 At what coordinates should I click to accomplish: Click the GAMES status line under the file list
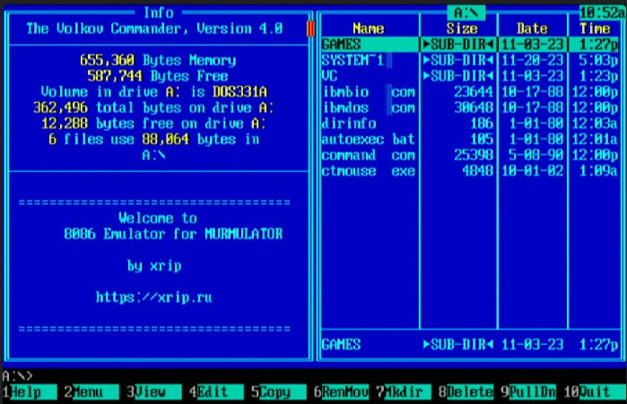pos(470,345)
